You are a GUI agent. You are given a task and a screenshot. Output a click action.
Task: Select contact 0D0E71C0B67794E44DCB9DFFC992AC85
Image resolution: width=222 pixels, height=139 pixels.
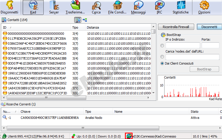click(x=37, y=53)
